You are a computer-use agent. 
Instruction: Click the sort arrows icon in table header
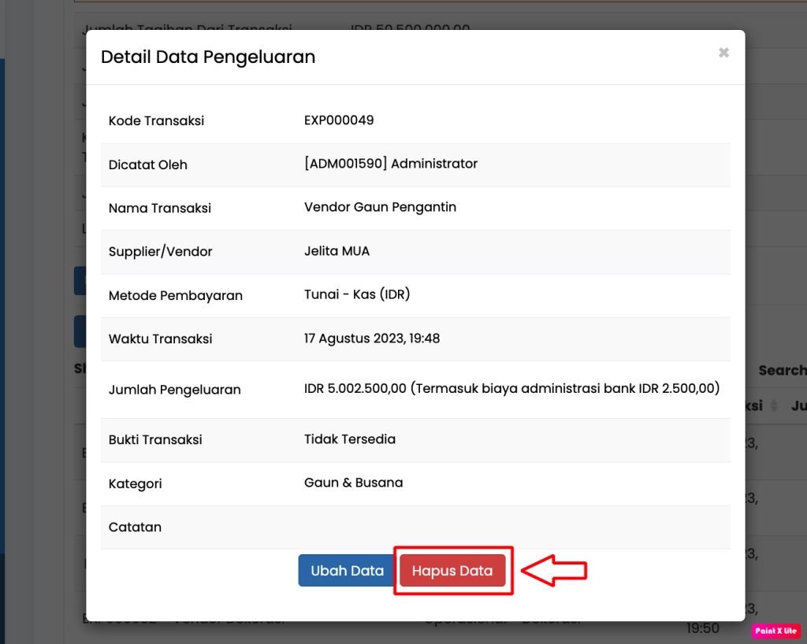[x=773, y=405]
